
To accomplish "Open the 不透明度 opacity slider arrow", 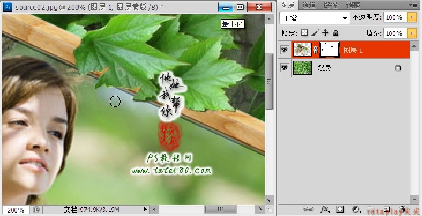I will pos(412,17).
